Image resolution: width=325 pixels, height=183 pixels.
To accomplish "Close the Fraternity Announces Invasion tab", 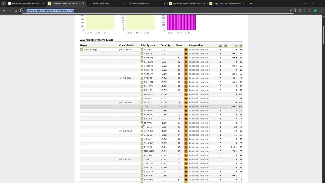I will pos(43,4).
